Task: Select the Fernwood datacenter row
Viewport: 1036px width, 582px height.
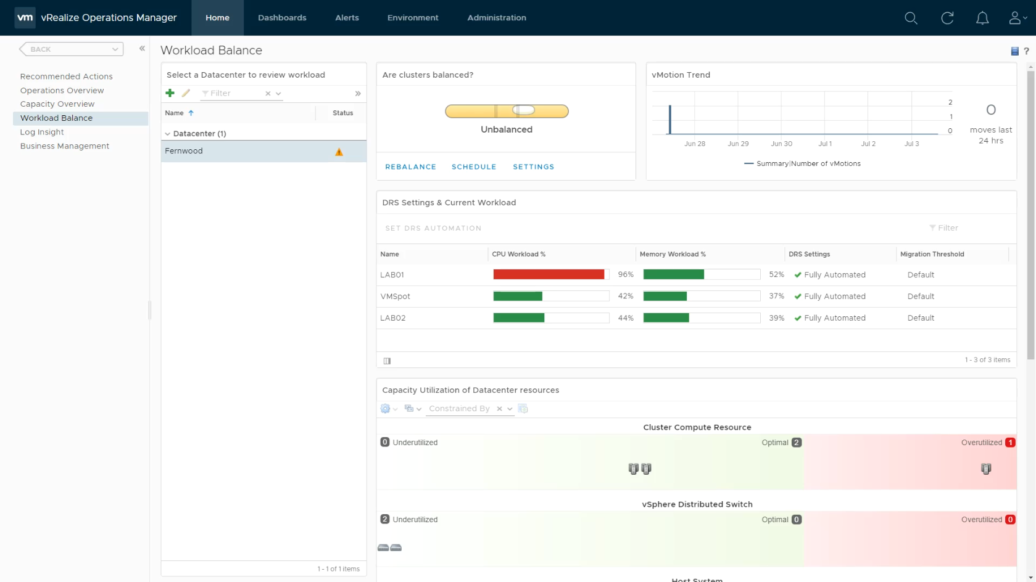Action: pyautogui.click(x=263, y=151)
